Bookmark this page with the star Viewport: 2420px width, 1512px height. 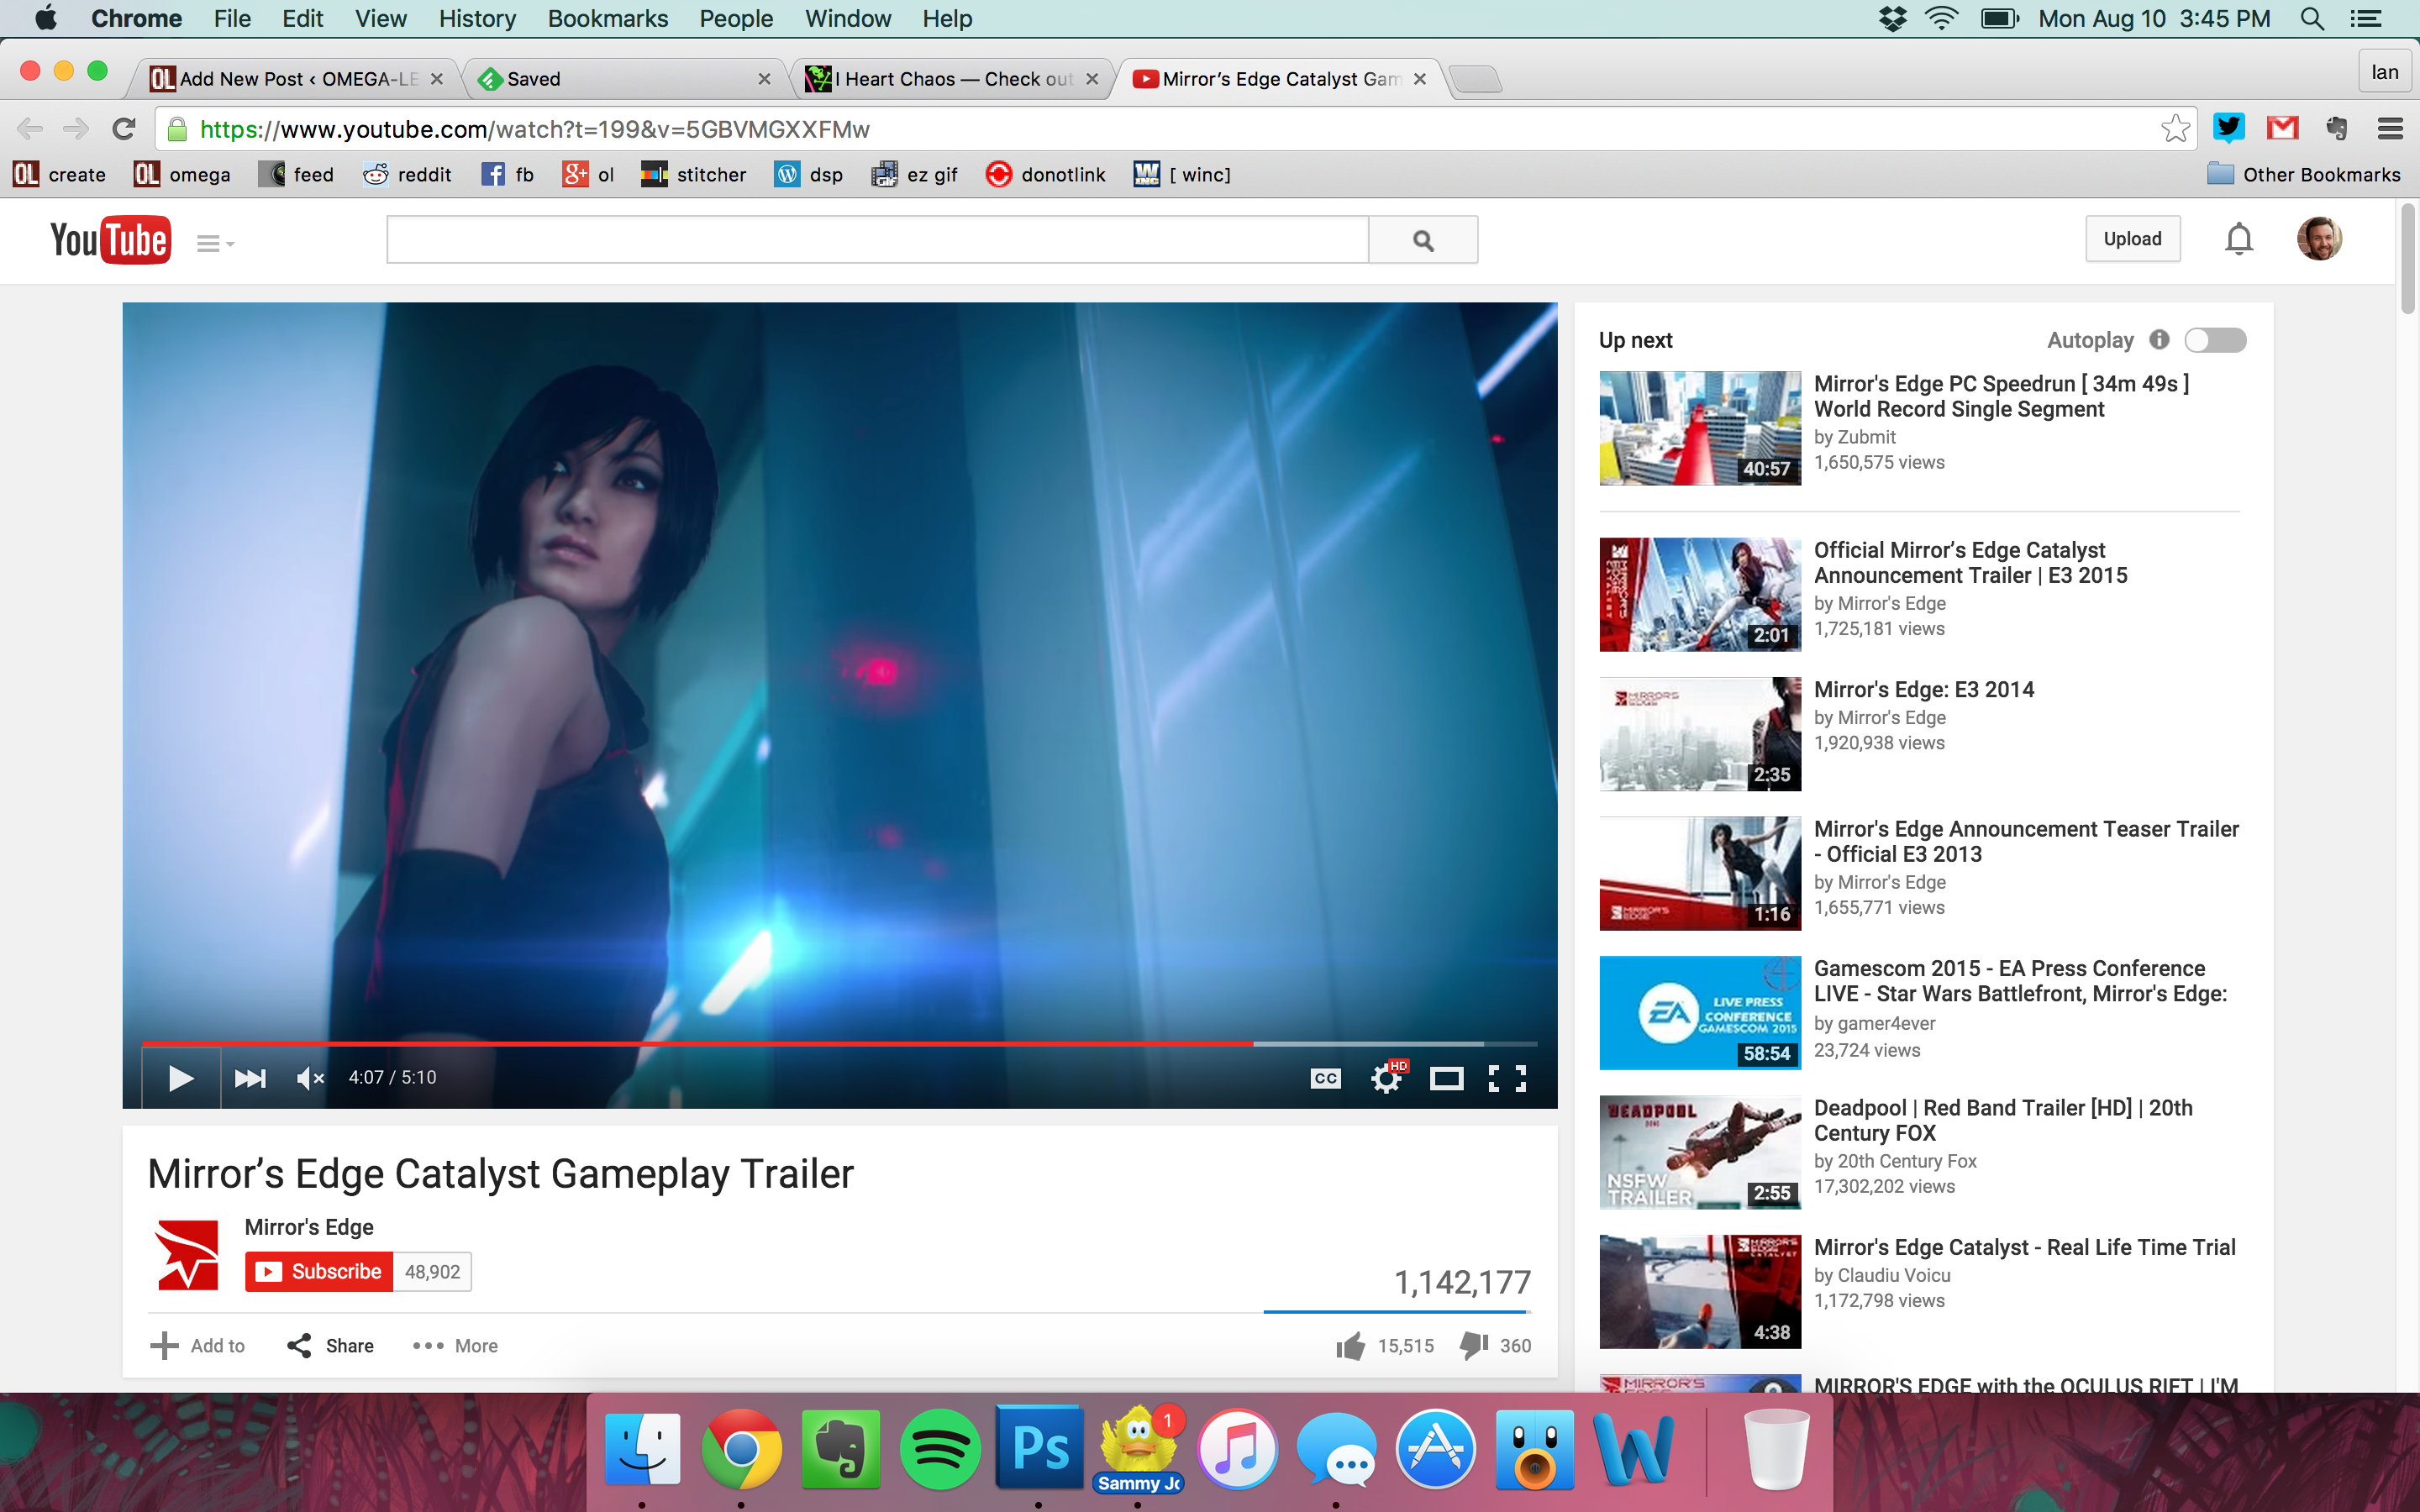2174,129
